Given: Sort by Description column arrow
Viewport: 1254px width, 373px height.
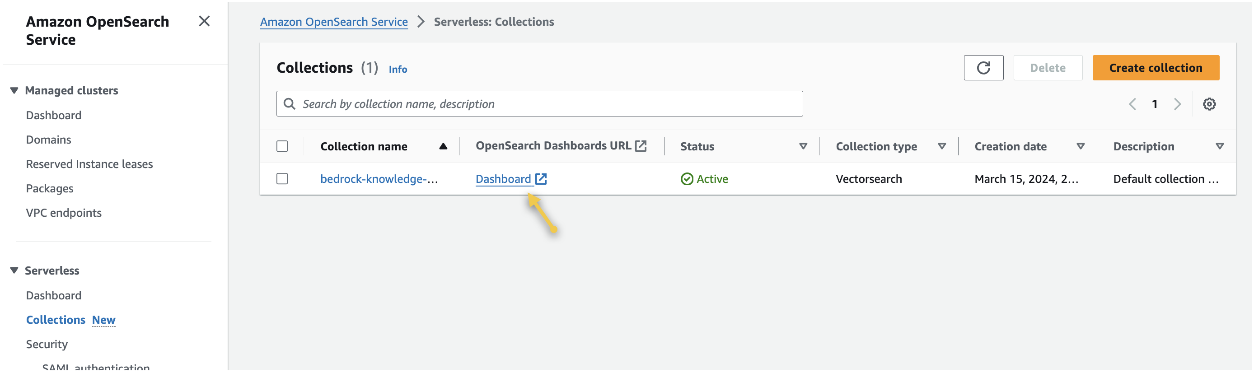Looking at the screenshot, I should [x=1219, y=146].
